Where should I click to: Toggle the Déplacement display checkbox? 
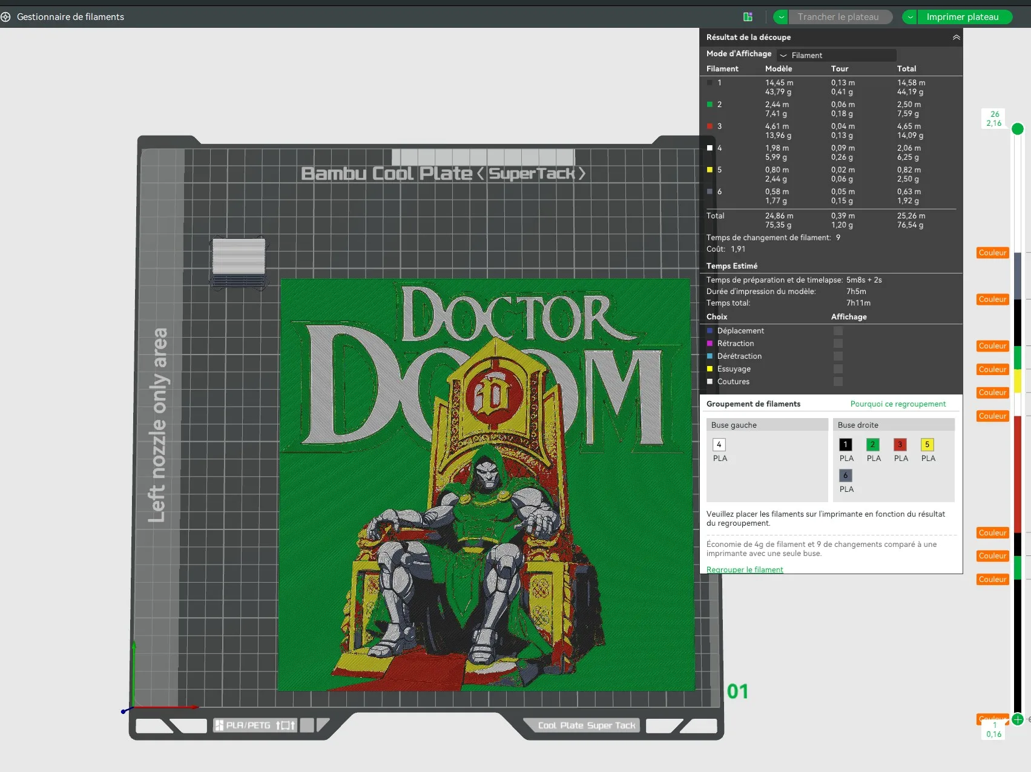coord(838,331)
